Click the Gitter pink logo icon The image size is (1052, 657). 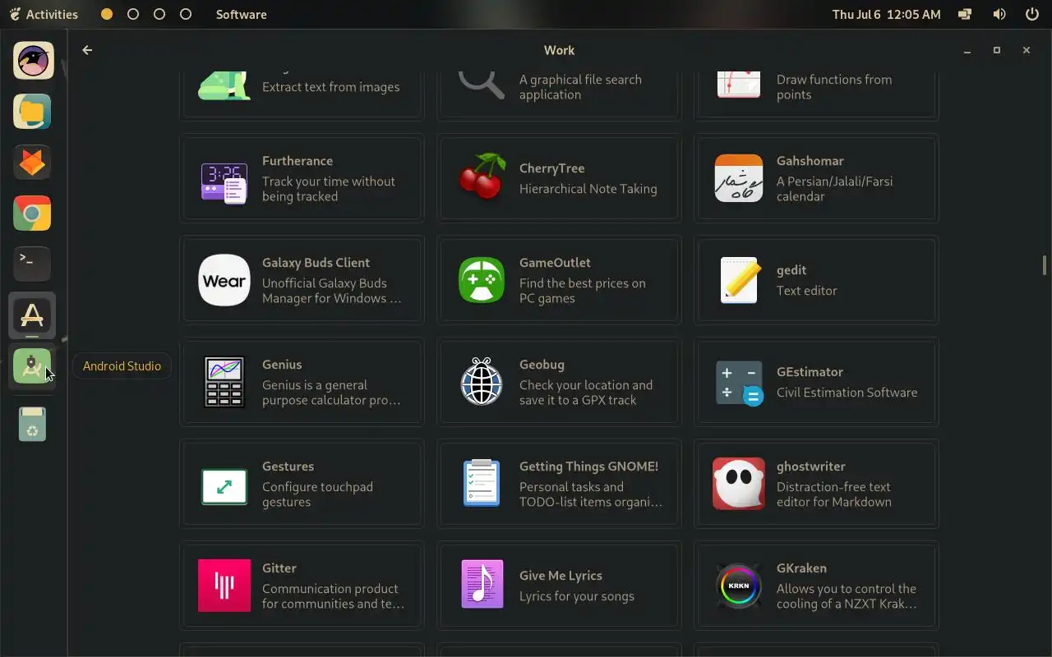pyautogui.click(x=224, y=586)
